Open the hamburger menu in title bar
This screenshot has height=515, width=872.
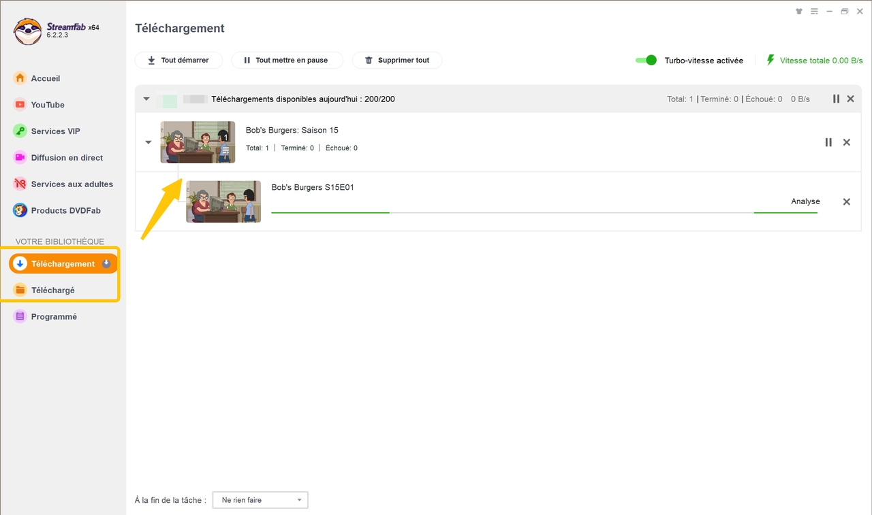pyautogui.click(x=813, y=11)
